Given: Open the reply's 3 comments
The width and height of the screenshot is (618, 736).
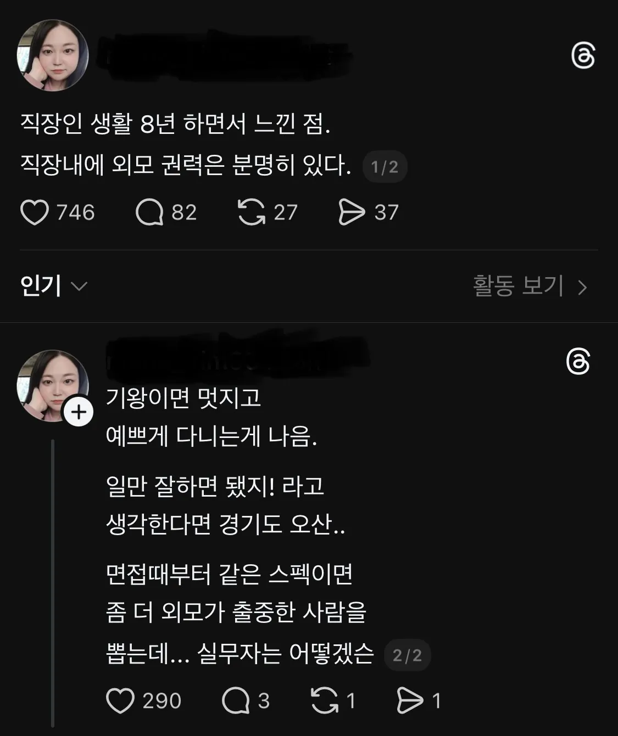Looking at the screenshot, I should coord(236,701).
